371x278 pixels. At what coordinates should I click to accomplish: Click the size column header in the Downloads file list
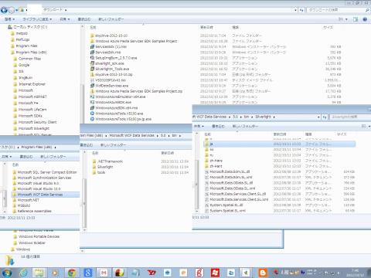328,27
